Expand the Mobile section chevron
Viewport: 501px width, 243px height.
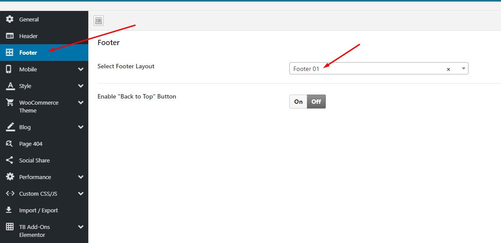click(81, 69)
